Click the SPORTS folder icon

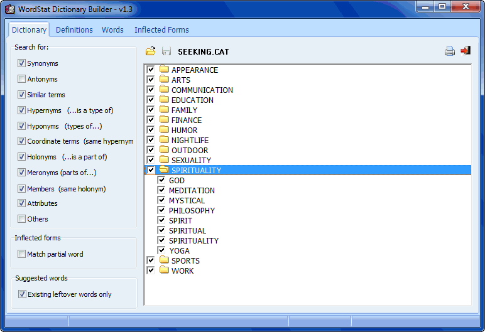164,260
